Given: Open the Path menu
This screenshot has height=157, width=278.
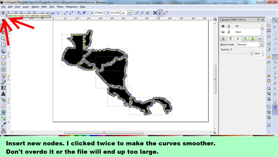Looking at the screenshot, I should (44, 7).
